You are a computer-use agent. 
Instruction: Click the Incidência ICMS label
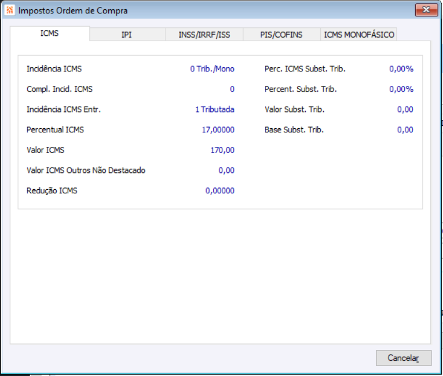click(x=54, y=69)
